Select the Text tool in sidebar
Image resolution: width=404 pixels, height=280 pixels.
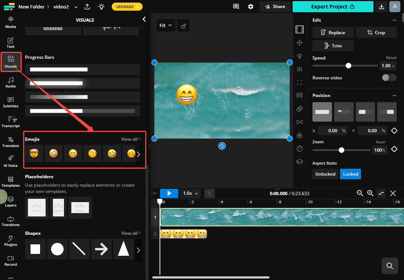point(10,42)
